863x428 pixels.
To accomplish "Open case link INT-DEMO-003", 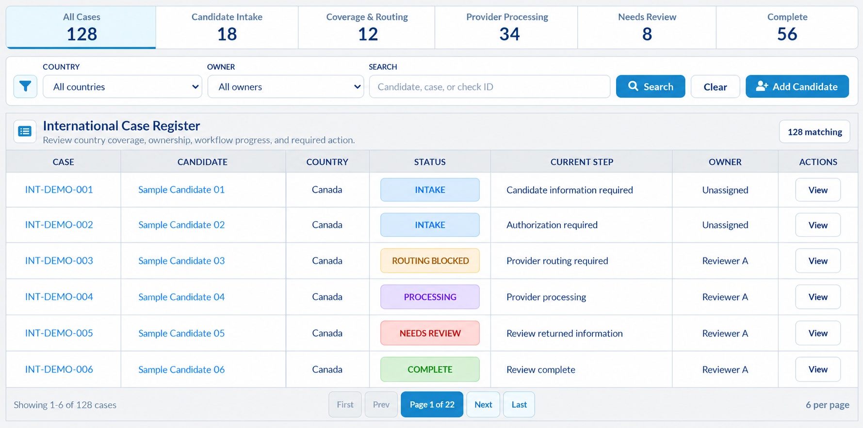I will [59, 260].
